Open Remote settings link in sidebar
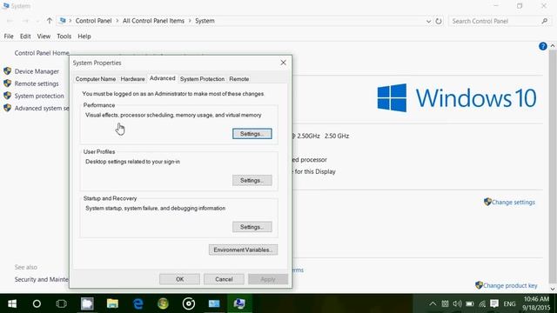Viewport: 557px width, 313px height. (x=37, y=83)
